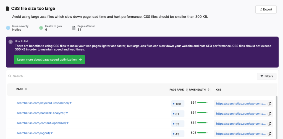The height and width of the screenshot is (139, 283).
Task: Open the searchatlas.com/backlink-analyzer/ page link
Action: (41, 113)
